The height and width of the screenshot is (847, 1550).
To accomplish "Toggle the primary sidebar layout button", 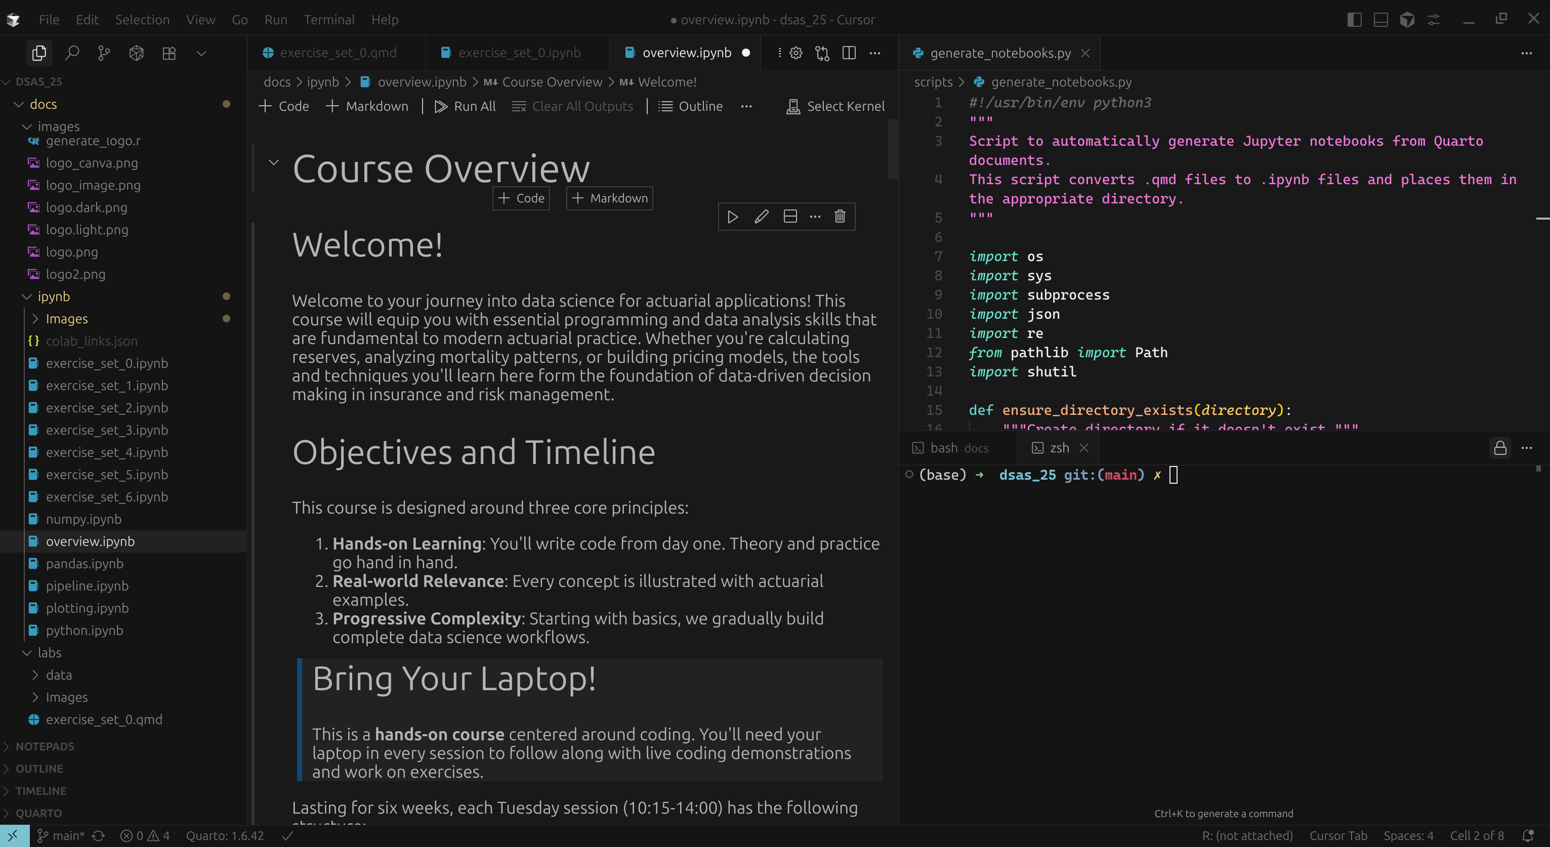I will pos(1354,19).
